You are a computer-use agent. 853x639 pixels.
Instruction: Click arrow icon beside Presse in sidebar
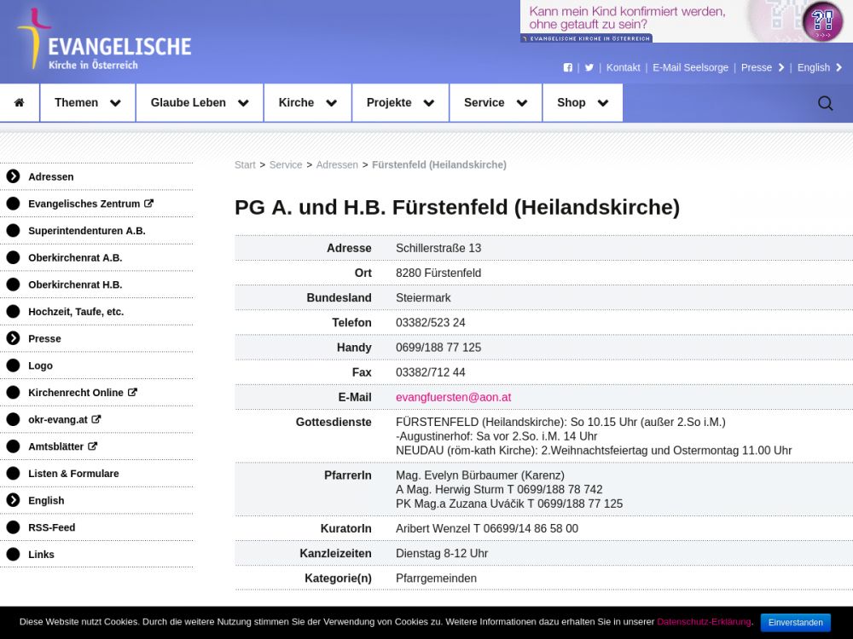click(x=13, y=338)
